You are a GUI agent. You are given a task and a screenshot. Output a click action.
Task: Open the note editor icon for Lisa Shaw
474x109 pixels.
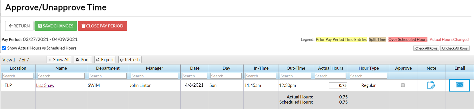coord(431,85)
